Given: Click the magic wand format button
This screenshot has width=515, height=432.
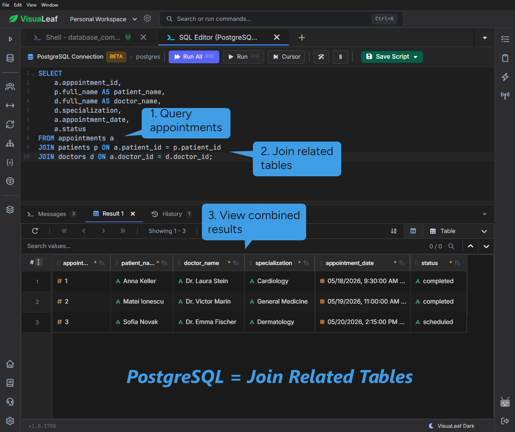Looking at the screenshot, I should [x=321, y=57].
